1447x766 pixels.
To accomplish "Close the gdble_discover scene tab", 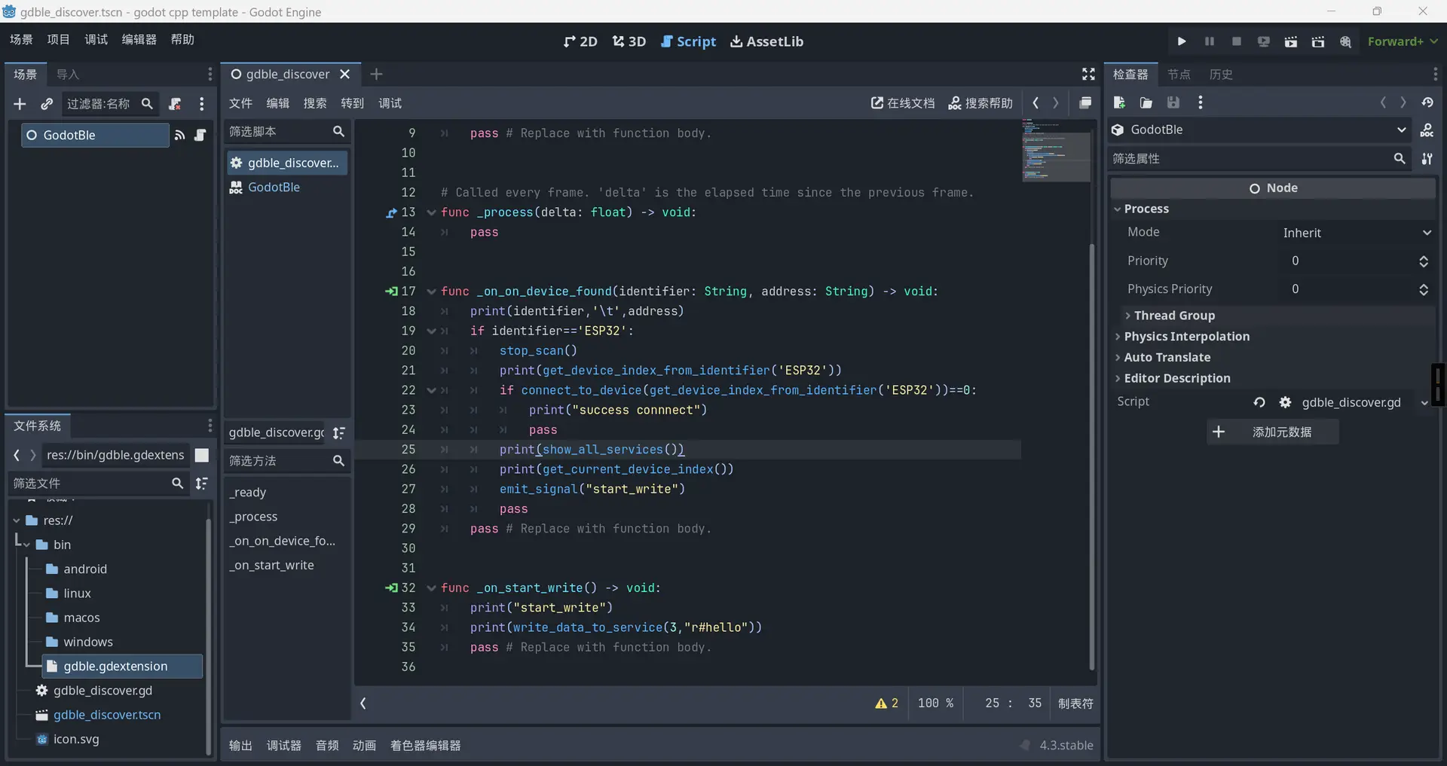I will tap(345, 74).
